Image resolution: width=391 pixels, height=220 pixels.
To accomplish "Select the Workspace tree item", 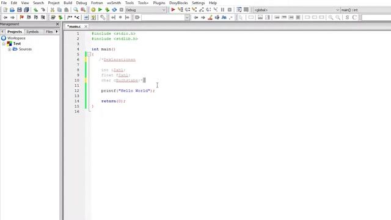I will point(16,38).
